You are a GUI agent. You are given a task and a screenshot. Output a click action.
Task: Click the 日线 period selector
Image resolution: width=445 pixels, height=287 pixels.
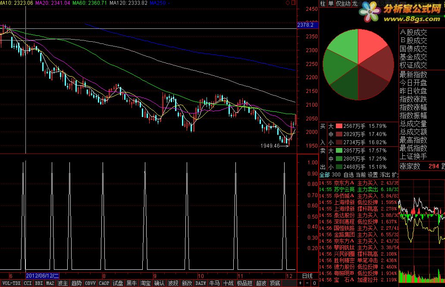point(307,276)
